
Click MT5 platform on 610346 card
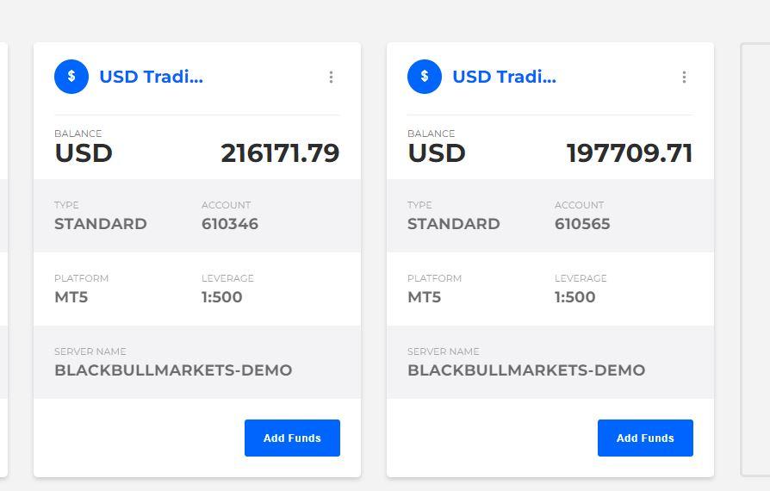pyautogui.click(x=71, y=297)
